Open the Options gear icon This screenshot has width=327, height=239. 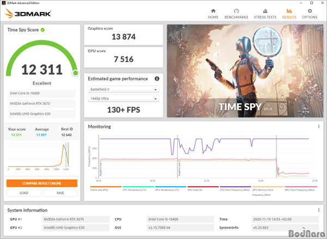(310, 11)
